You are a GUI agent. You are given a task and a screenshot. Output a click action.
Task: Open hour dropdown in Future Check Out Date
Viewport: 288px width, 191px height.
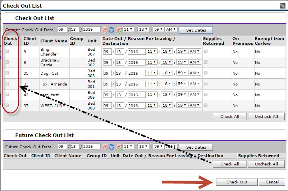point(128,146)
